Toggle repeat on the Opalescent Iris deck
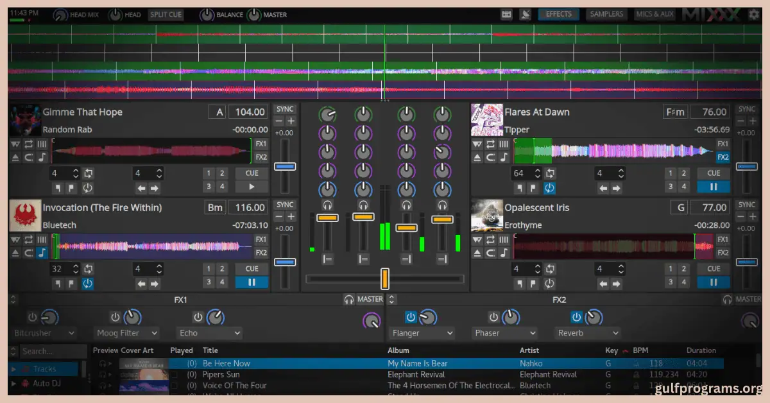The width and height of the screenshot is (770, 403). point(491,239)
